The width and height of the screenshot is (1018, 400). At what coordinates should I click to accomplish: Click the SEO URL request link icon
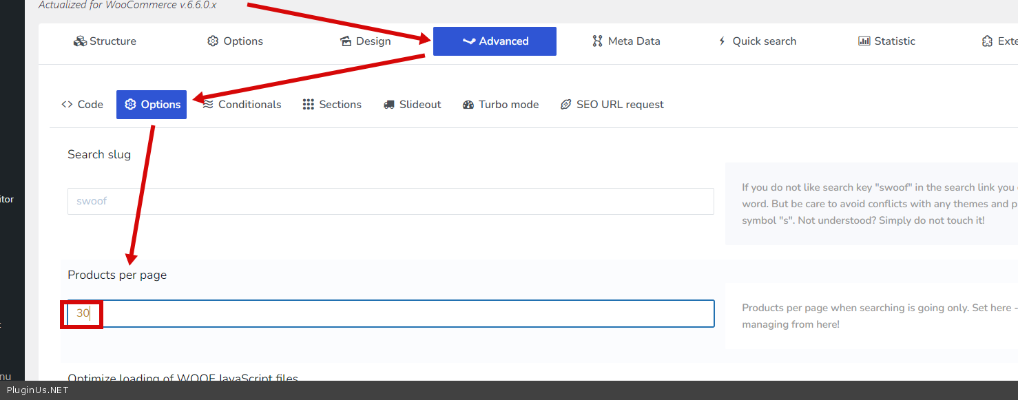[x=566, y=105]
